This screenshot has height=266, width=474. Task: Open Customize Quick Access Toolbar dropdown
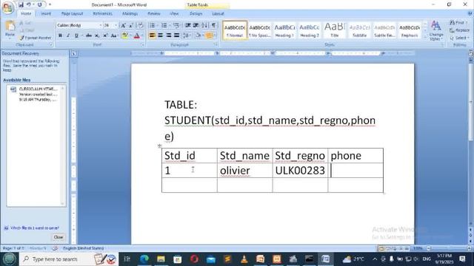[50, 5]
